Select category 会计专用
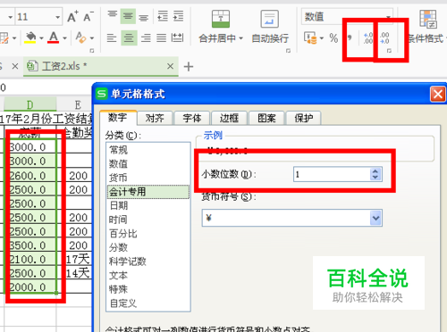 pyautogui.click(x=148, y=192)
